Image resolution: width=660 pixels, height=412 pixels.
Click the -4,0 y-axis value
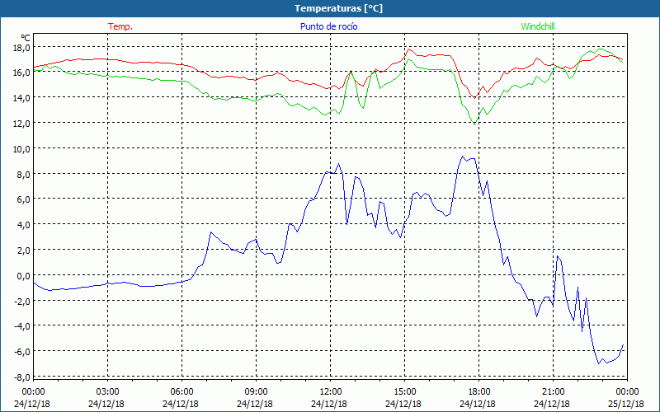21,326
